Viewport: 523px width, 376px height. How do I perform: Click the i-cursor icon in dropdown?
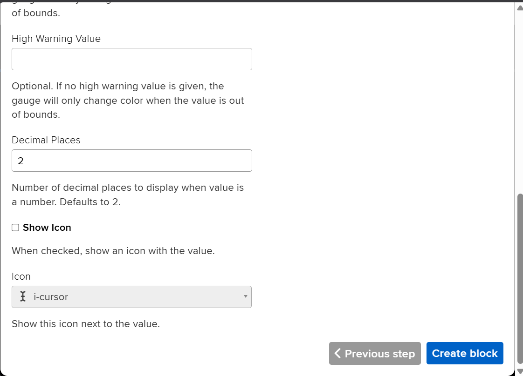click(x=23, y=296)
